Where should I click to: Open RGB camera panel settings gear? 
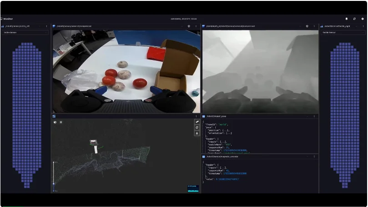click(189, 26)
